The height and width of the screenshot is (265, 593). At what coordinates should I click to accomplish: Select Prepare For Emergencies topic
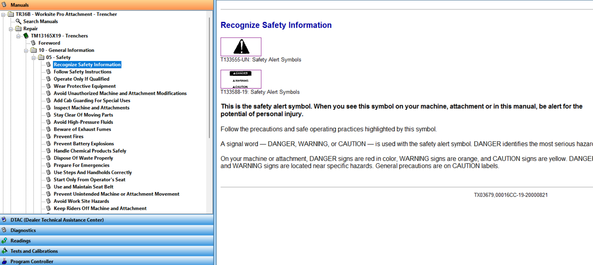pyautogui.click(x=82, y=165)
